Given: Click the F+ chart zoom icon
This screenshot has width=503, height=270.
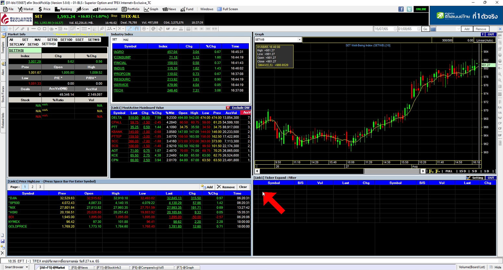Looking at the screenshot, I should pos(431,171).
